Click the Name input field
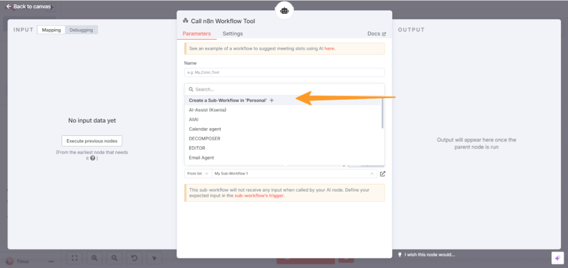Screen dimensions: 568x268 click(x=284, y=72)
